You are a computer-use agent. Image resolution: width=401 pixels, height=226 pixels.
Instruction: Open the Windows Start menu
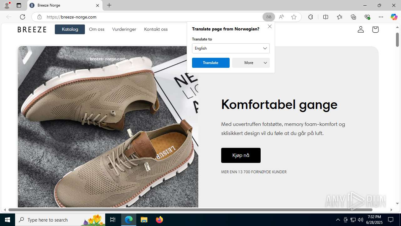[x=8, y=220]
